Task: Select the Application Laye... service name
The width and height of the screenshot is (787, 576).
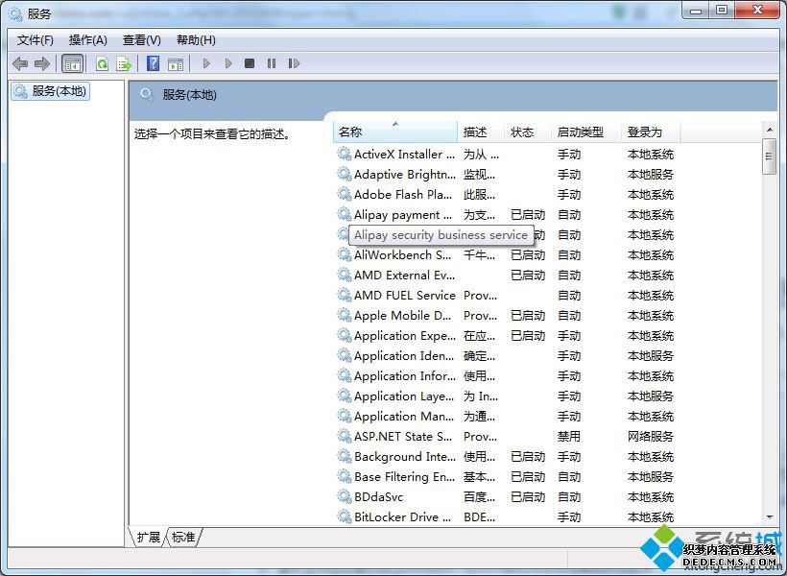Action: (404, 396)
